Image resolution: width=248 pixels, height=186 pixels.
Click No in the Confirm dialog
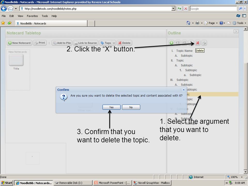click(x=131, y=107)
